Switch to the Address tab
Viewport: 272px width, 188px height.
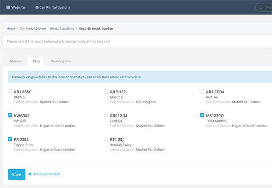15,61
